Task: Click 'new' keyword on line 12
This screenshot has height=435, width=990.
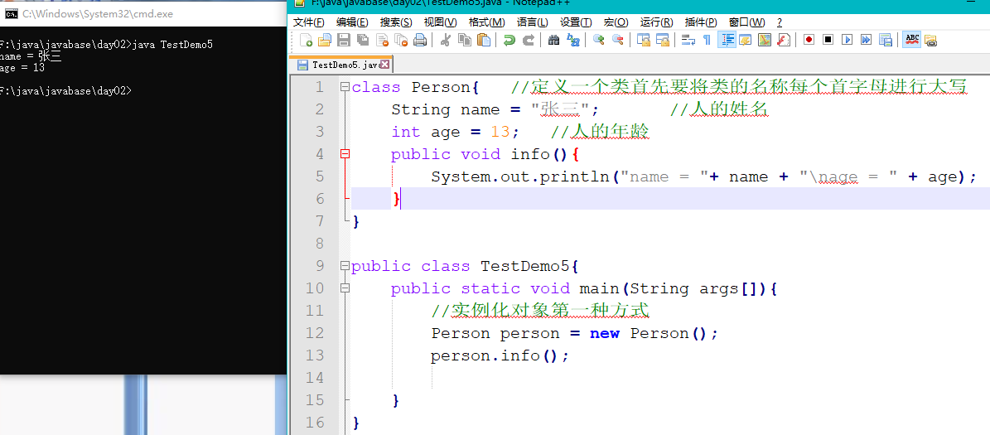Action: [x=604, y=333]
